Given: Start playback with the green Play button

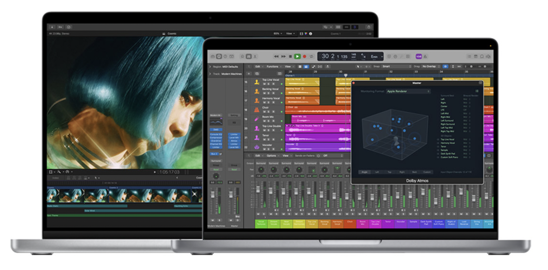Looking at the screenshot, I should pos(297,56).
